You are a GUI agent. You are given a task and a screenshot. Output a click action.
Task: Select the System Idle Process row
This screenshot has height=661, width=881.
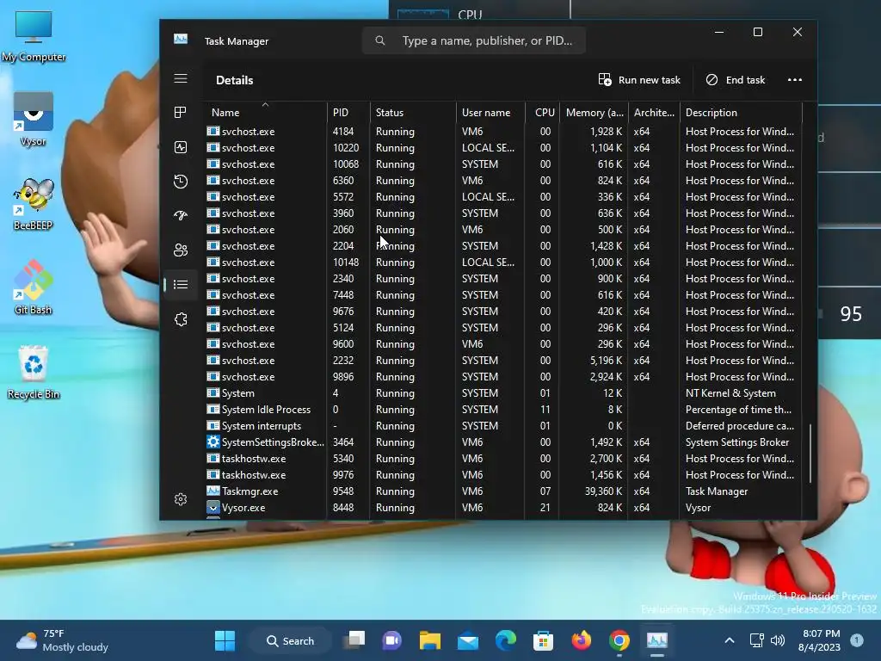503,409
